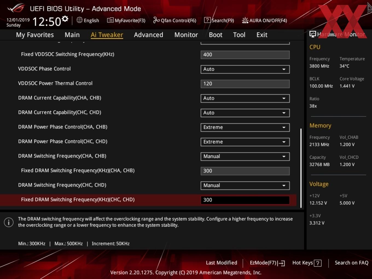Open DRAM Current Capability(CHC, CHD) dropdown
Image resolution: width=372 pixels, height=279 pixels.
pos(245,113)
